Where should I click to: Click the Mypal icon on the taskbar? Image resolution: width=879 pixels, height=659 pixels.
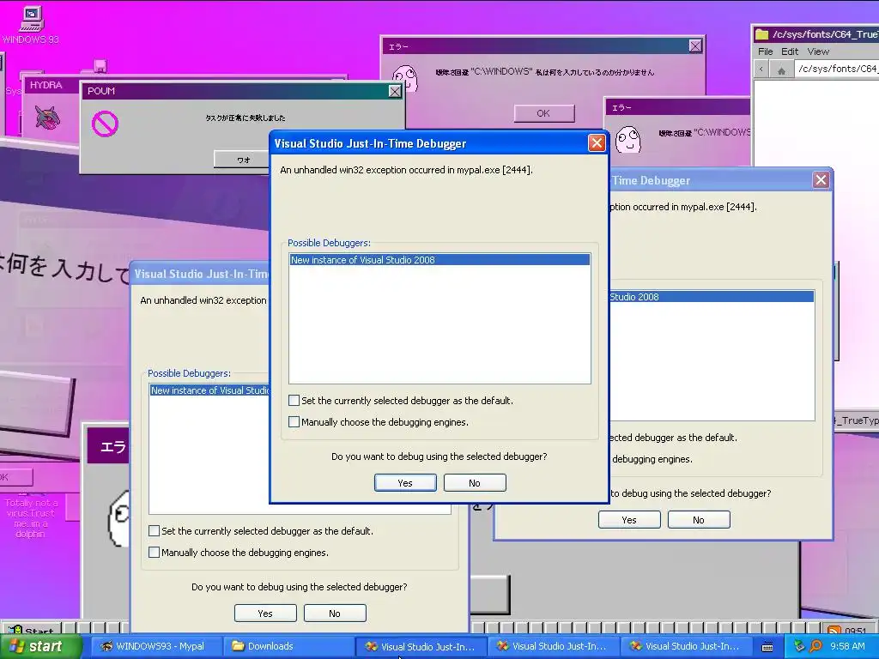(106, 646)
